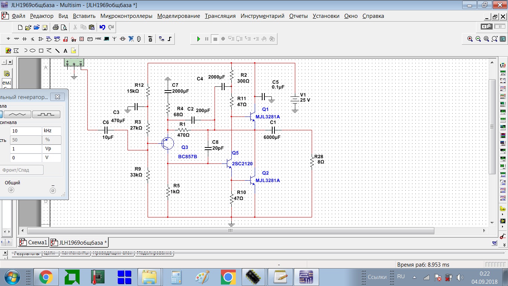Open the Vp amplitude unit selector
Viewport: 508px width, 286px height.
tap(52, 149)
